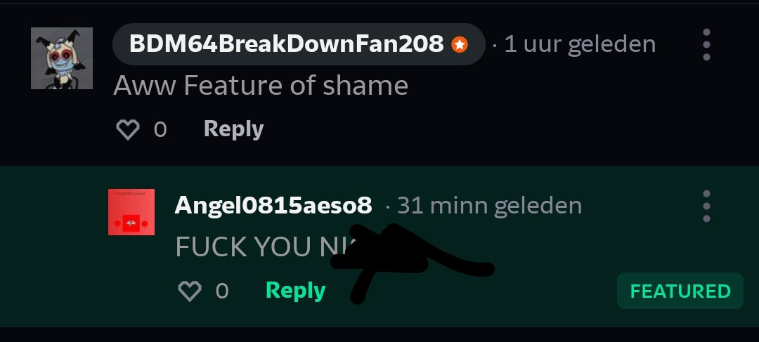Click the like count on the featured comment

(222, 291)
